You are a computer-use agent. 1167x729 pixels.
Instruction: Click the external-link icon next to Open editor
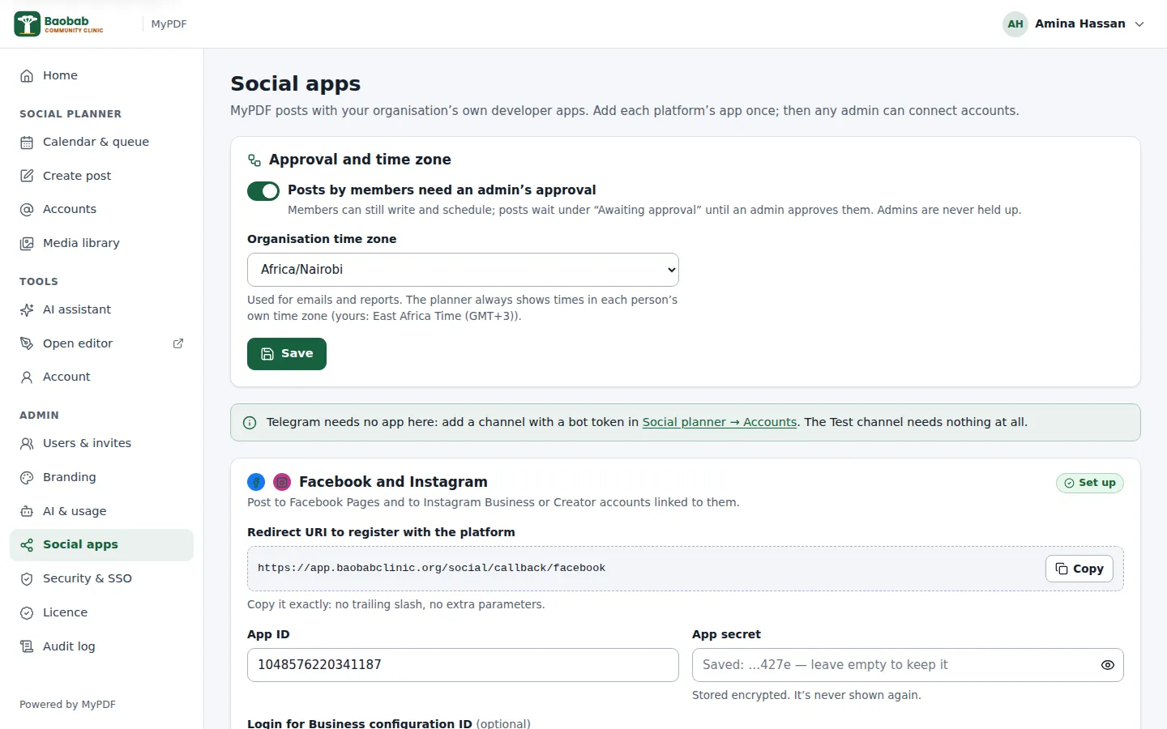[178, 343]
